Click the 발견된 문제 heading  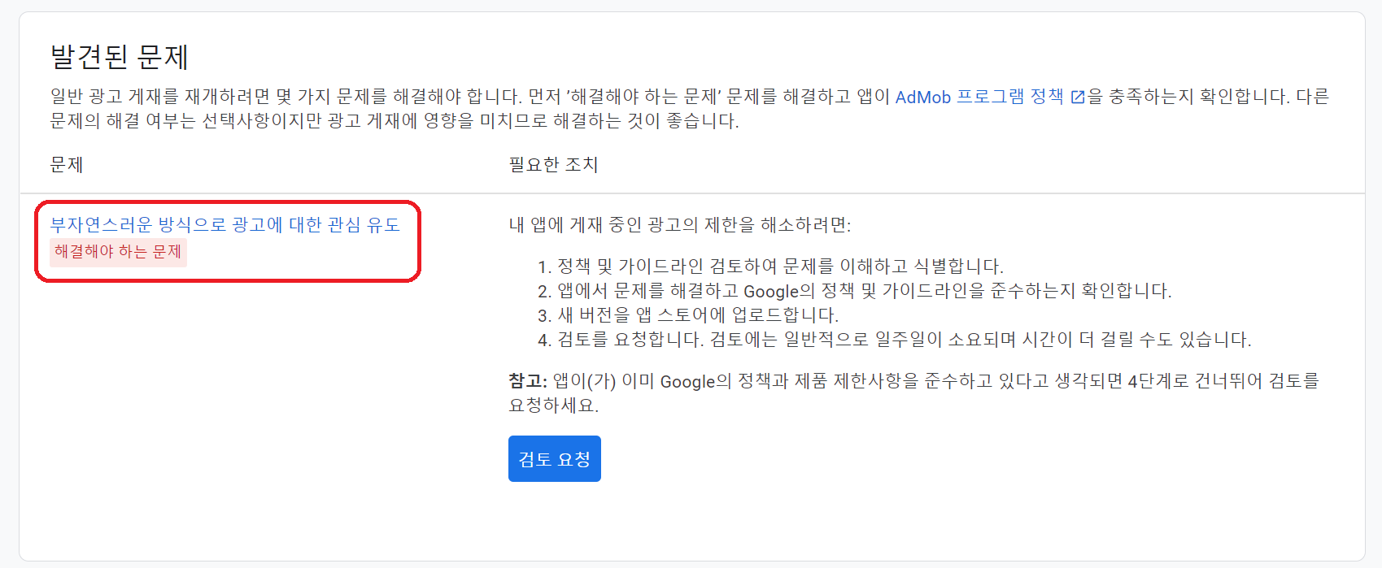120,57
